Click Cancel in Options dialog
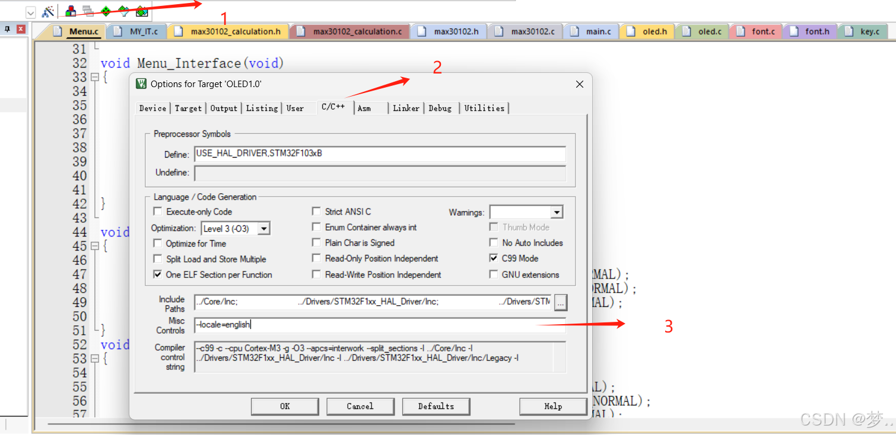The height and width of the screenshot is (435, 896). pos(360,407)
